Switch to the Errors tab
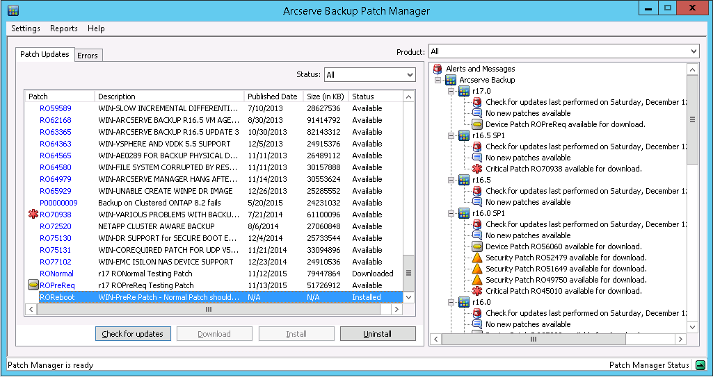The height and width of the screenshot is (377, 713). click(x=88, y=56)
